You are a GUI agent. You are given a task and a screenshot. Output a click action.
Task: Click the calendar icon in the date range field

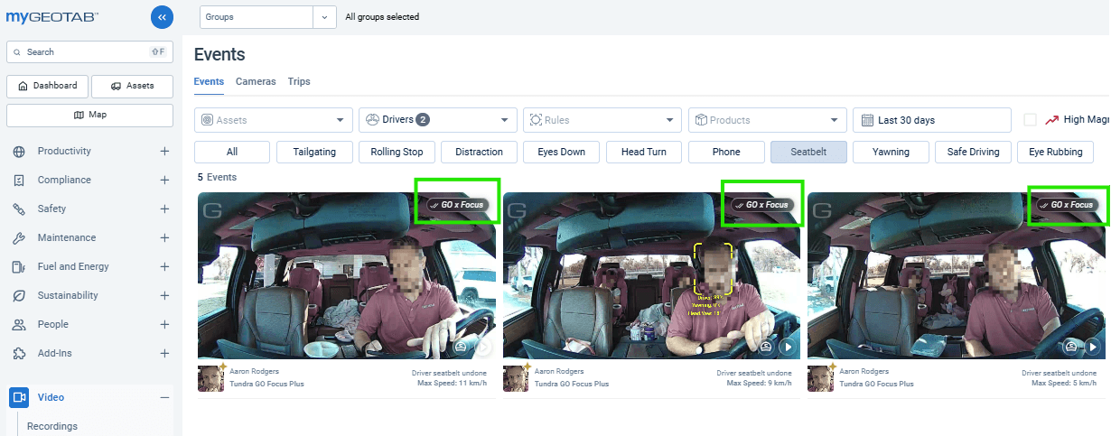[x=867, y=120]
